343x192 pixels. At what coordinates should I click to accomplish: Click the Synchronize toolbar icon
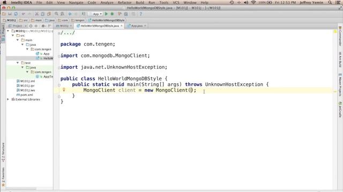tap(16, 14)
